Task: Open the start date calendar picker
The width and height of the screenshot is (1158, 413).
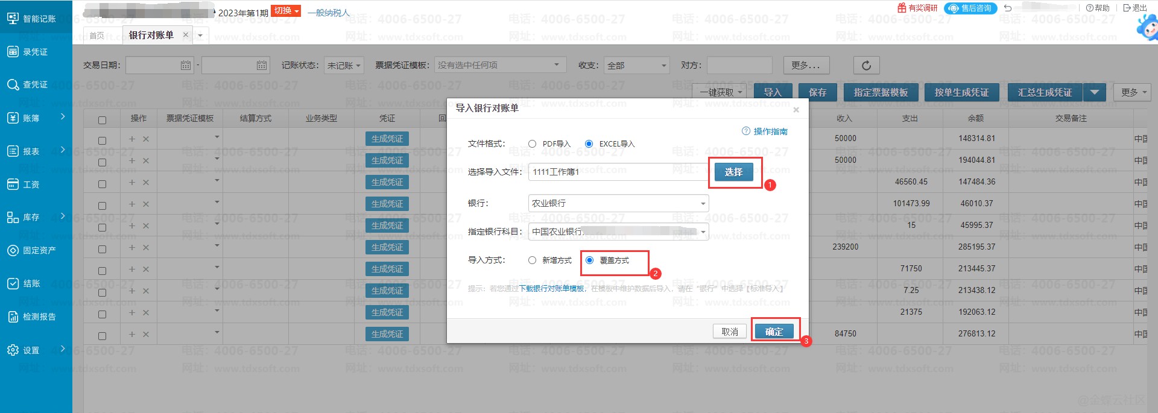Action: coord(186,65)
